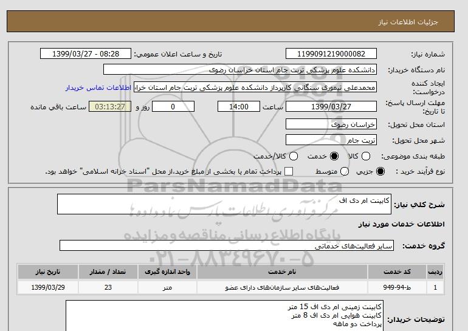Click the note line کابینت زمینی ام دی اف 15 متر
Screen dimensions: 468x331
coord(334,307)
